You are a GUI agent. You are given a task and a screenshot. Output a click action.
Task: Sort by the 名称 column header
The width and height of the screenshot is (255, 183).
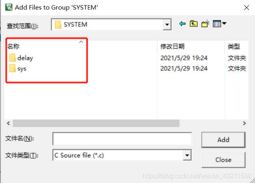coord(13,46)
